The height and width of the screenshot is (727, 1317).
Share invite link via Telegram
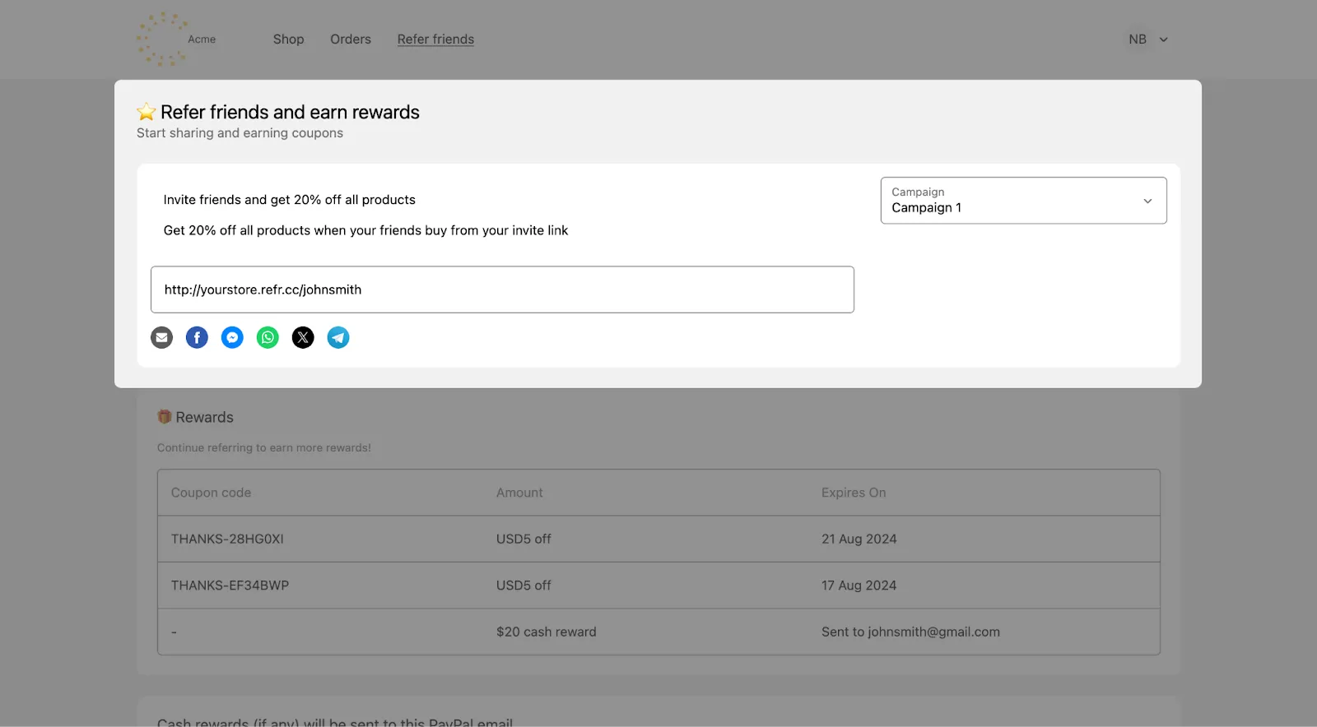click(x=338, y=337)
